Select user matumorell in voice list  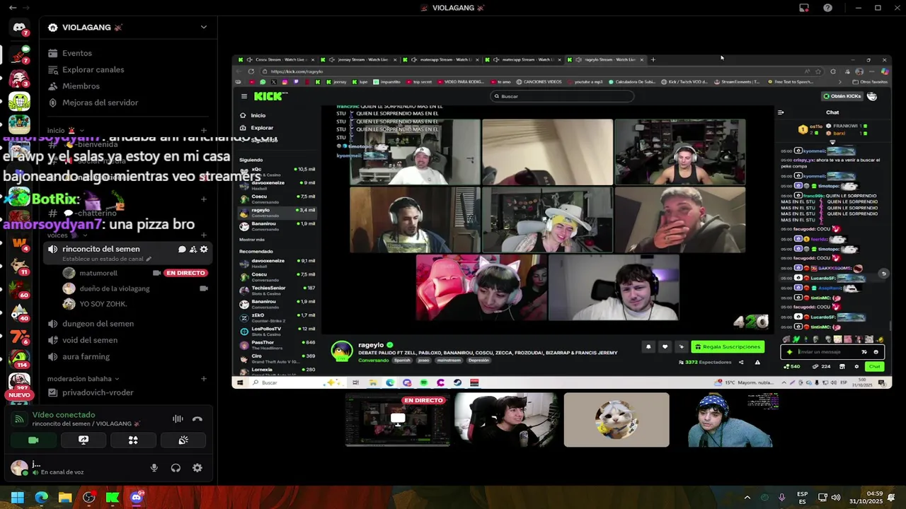(x=98, y=273)
